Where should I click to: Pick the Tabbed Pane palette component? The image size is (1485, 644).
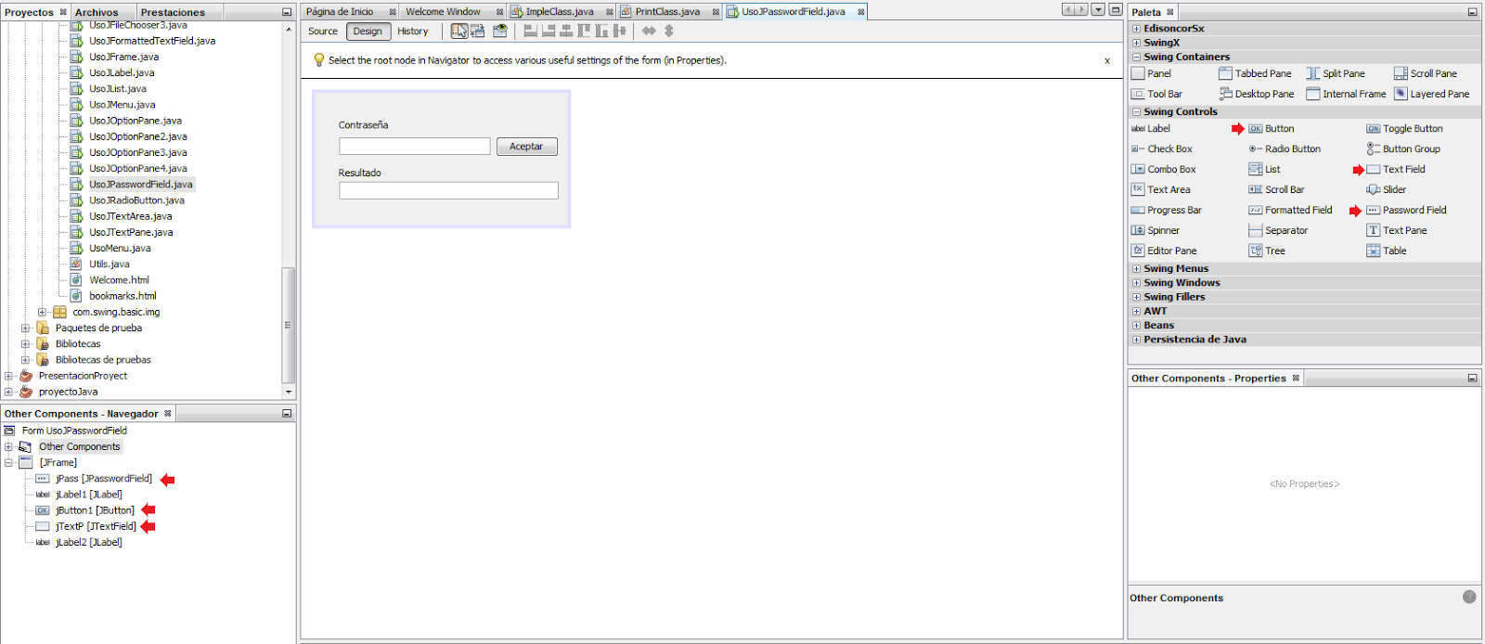click(x=1255, y=73)
